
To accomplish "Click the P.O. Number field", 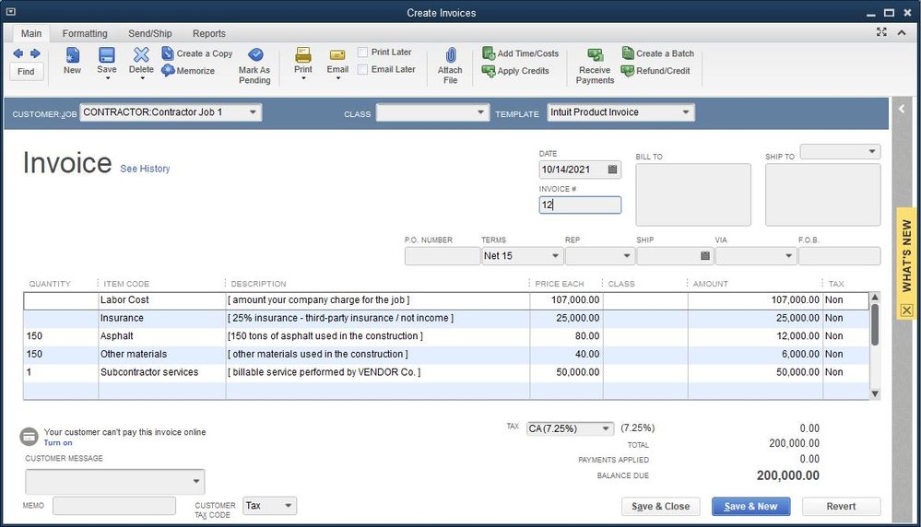I will point(442,256).
